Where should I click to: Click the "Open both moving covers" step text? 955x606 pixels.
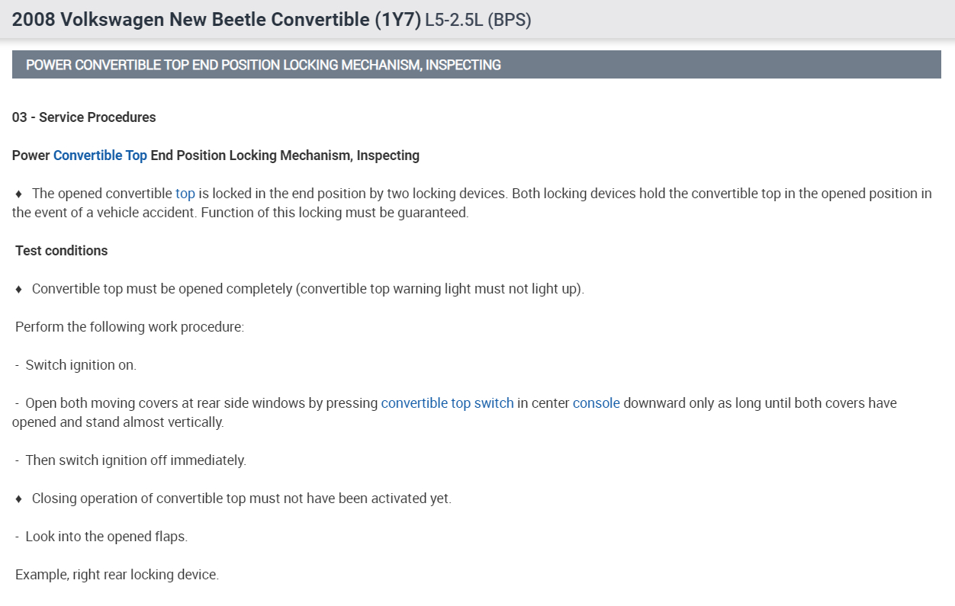click(x=201, y=403)
